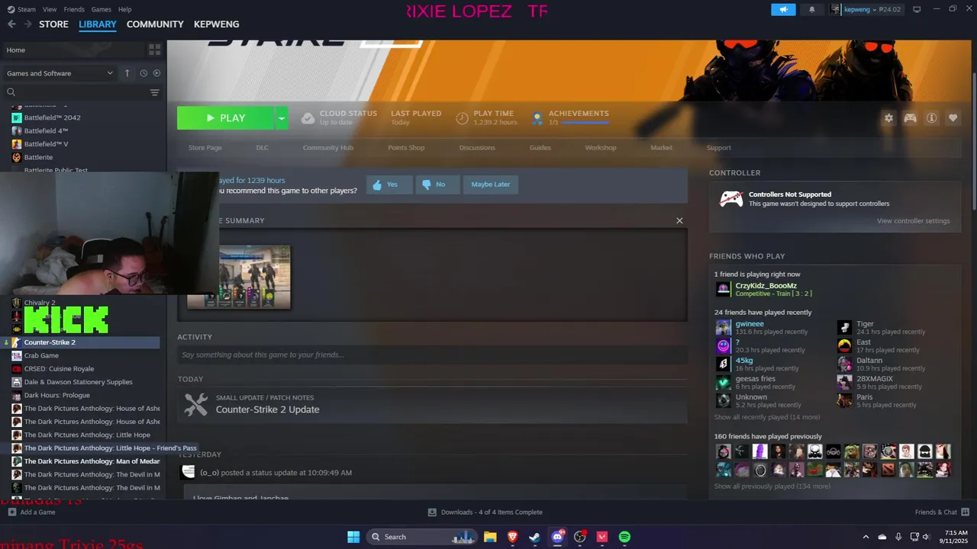The height and width of the screenshot is (549, 977).
Task: Open the Market link
Action: click(661, 148)
